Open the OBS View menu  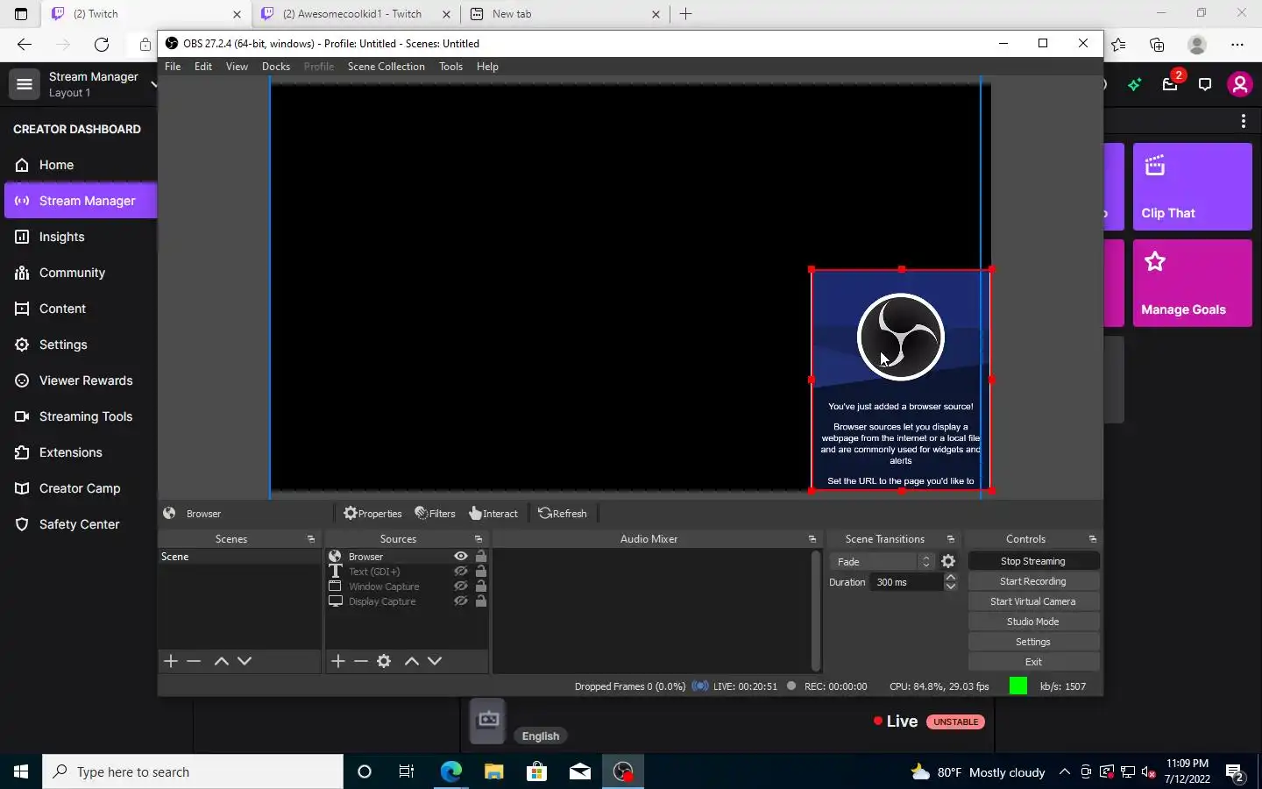tap(237, 67)
